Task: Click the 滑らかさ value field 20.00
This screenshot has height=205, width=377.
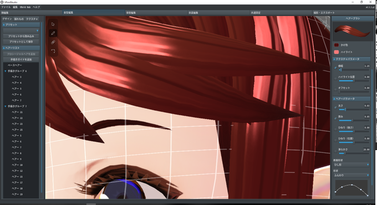Action: (x=366, y=150)
